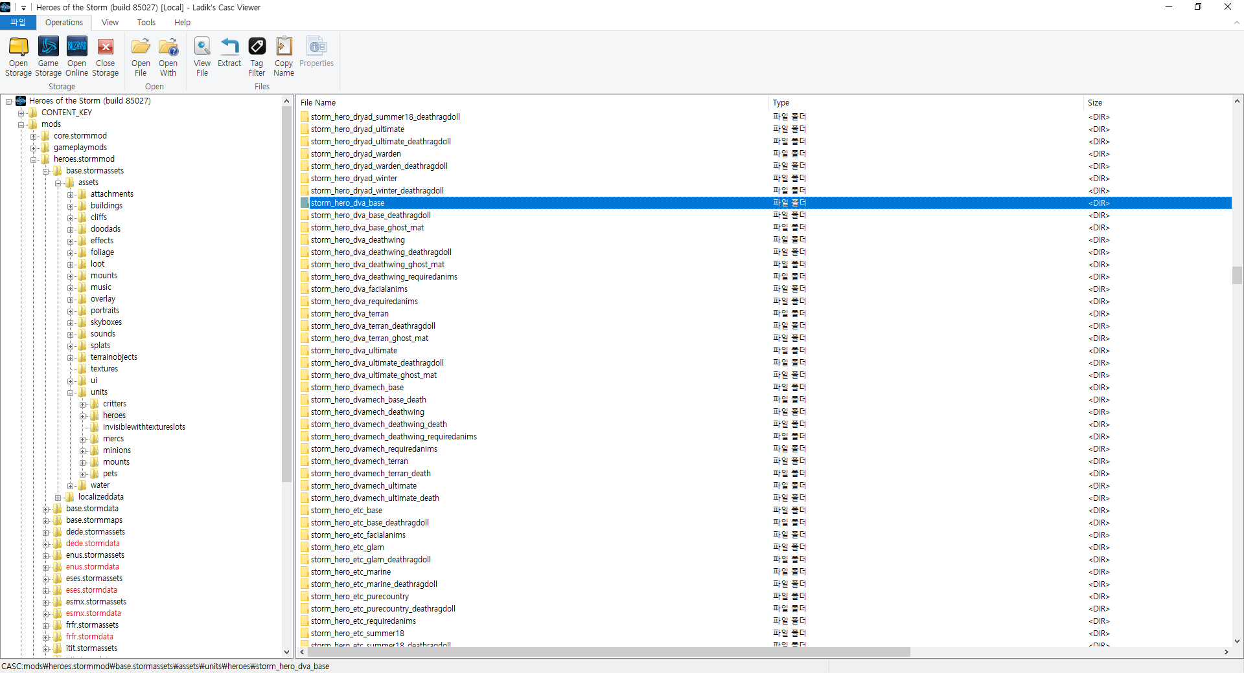Viewport: 1244px width, 673px height.
Task: Select storm_hero_dva_facialanims folder row
Action: coord(765,289)
